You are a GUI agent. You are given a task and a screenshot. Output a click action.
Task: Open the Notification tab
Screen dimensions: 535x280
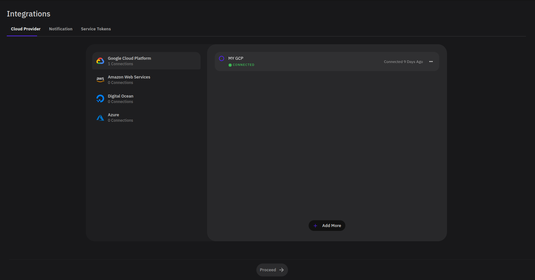pyautogui.click(x=61, y=29)
